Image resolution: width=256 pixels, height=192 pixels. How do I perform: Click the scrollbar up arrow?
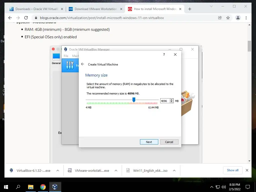249,25
